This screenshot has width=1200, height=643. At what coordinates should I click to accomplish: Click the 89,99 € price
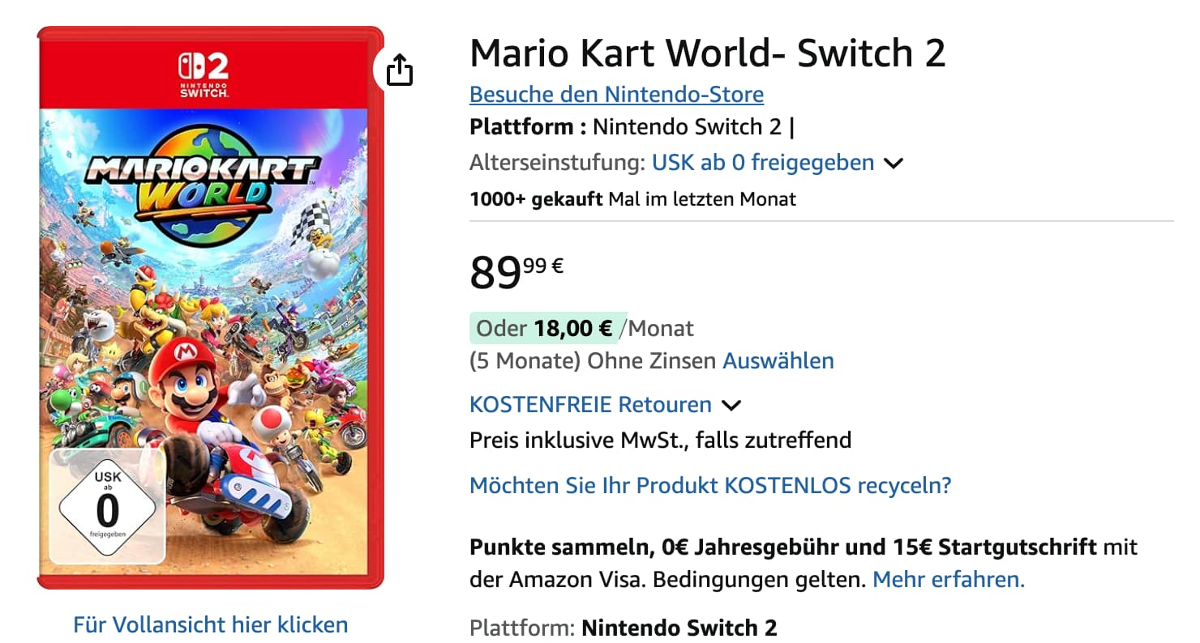(516, 272)
